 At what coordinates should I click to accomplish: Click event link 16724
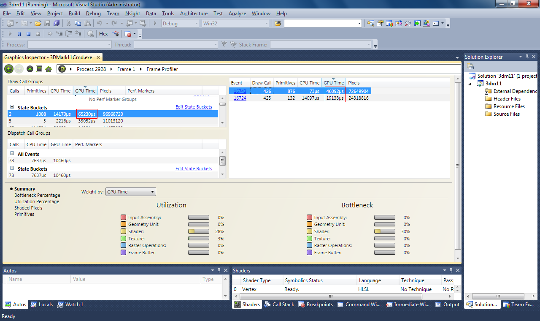[x=240, y=98]
